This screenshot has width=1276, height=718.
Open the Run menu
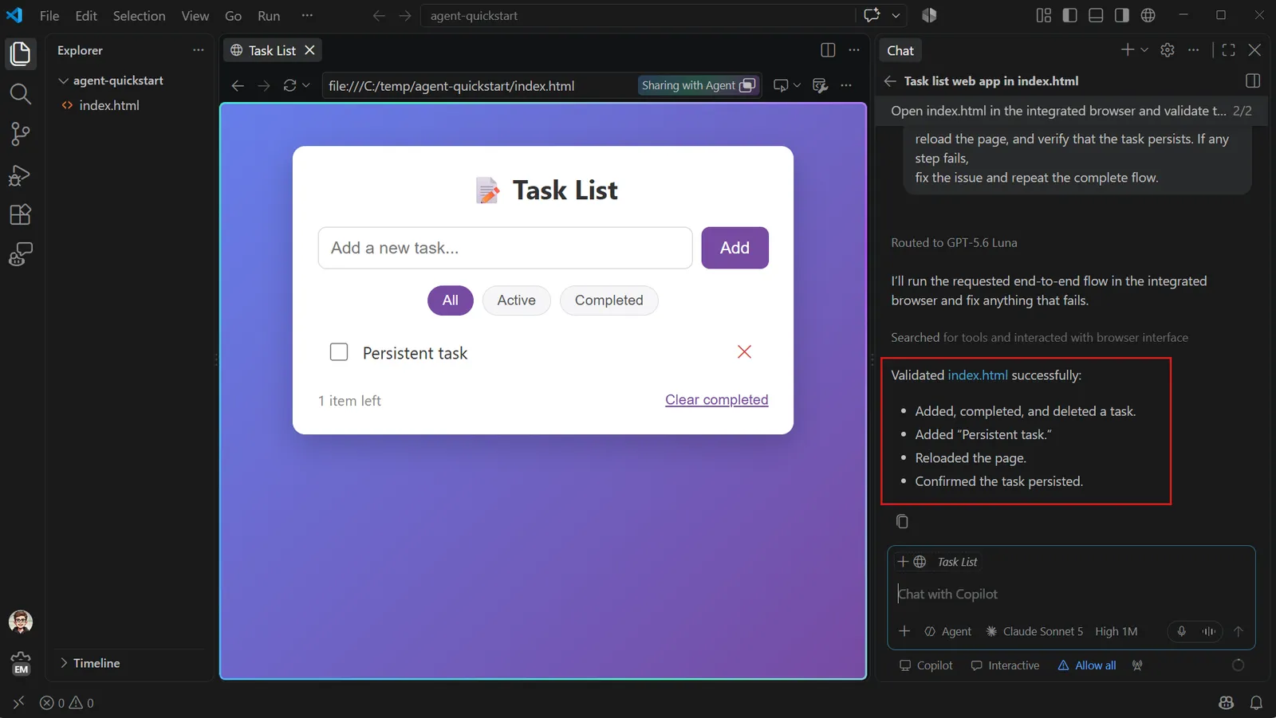click(269, 15)
